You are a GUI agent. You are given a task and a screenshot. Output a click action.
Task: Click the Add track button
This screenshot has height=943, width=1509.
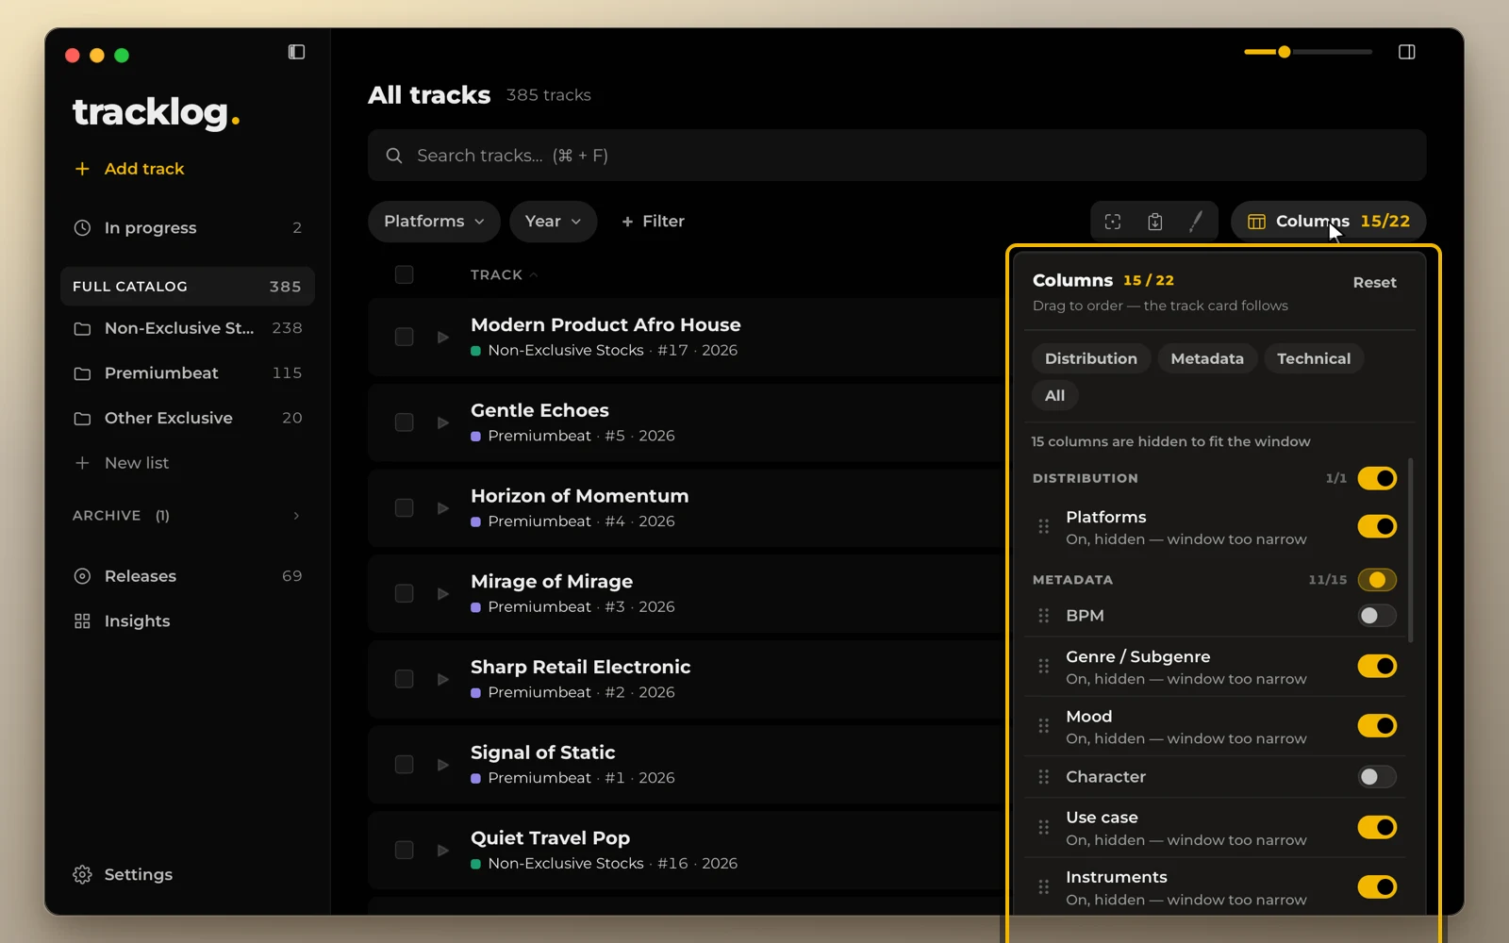coord(129,169)
